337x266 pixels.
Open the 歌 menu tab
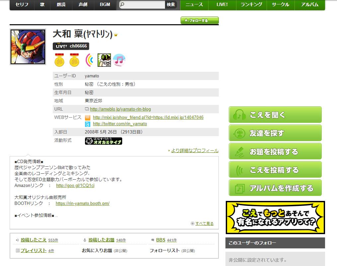[42, 5]
